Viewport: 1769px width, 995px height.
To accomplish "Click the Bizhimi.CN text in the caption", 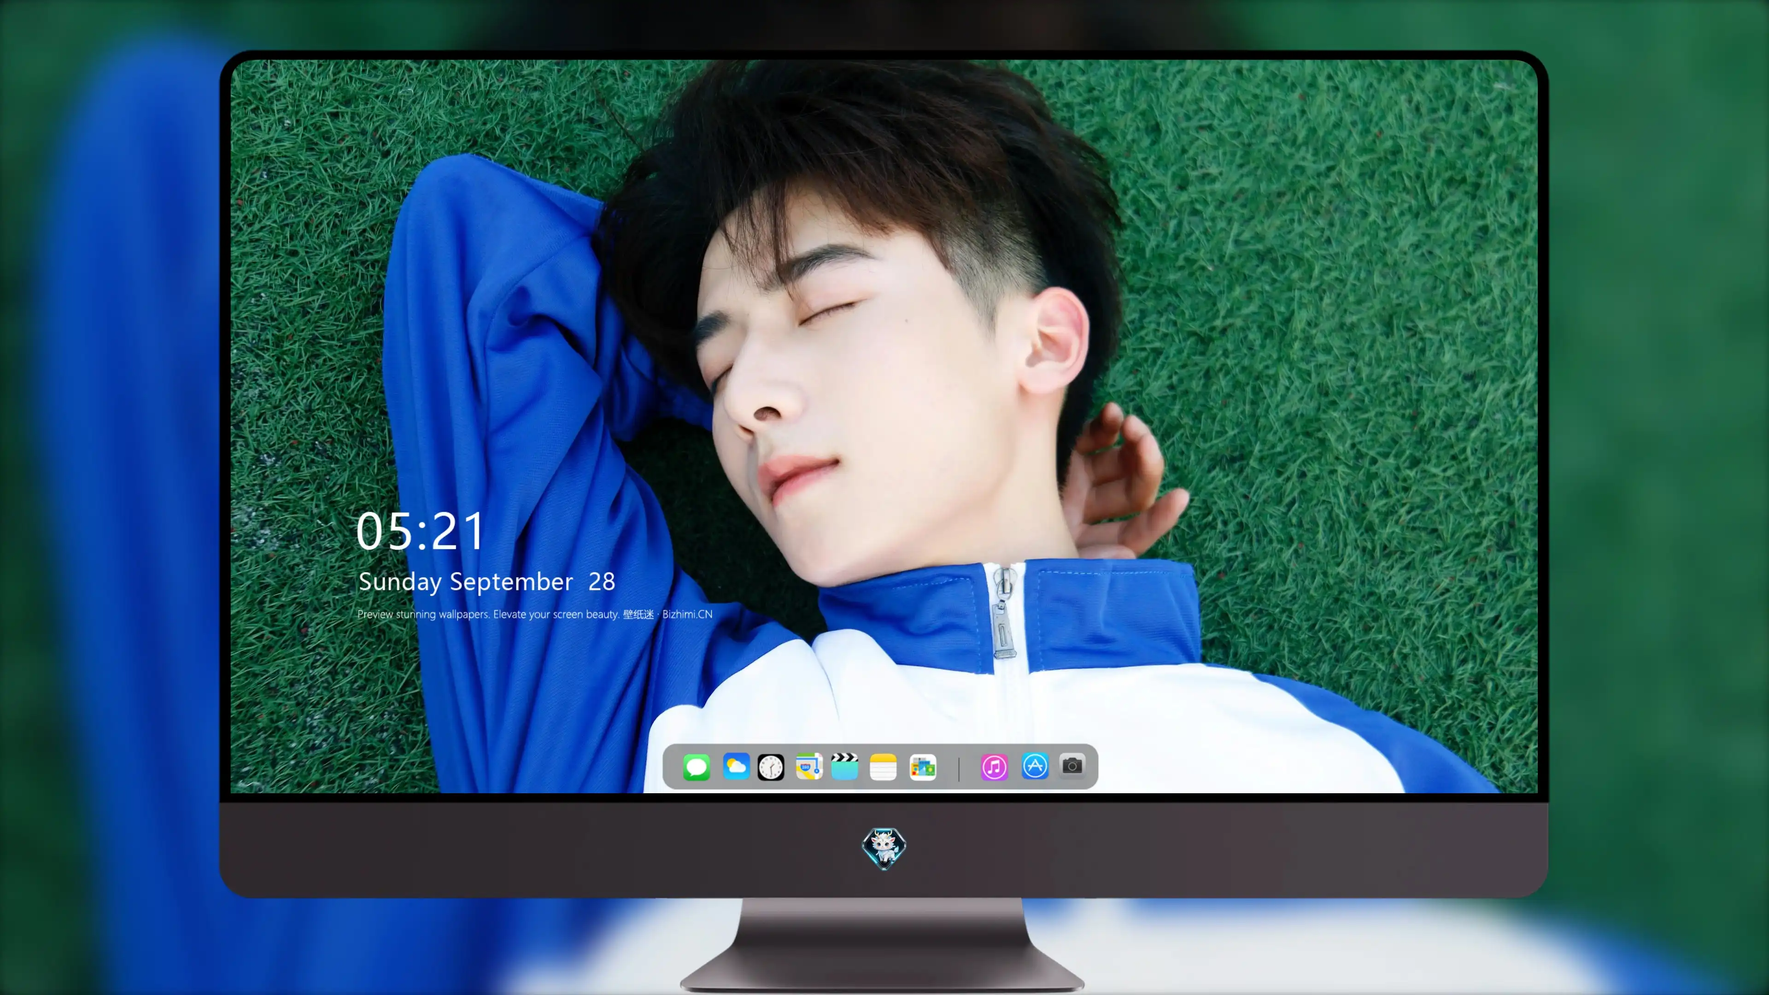I will point(687,614).
